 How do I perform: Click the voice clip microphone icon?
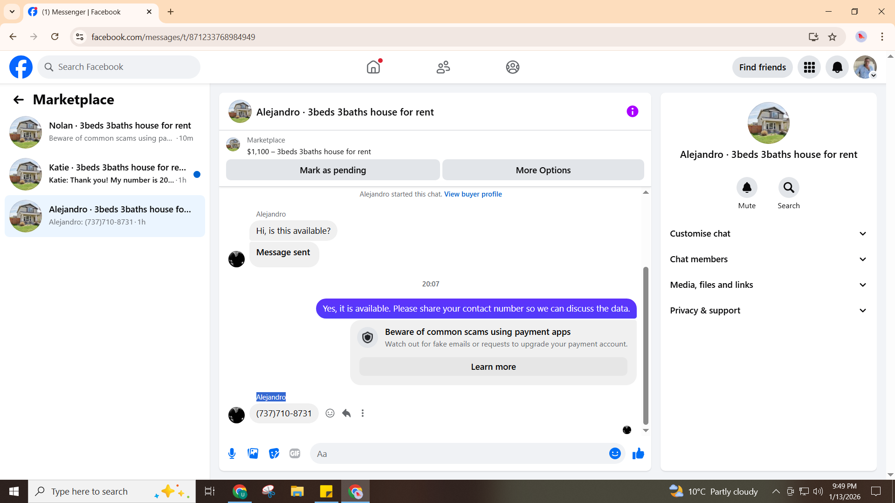coord(232,454)
